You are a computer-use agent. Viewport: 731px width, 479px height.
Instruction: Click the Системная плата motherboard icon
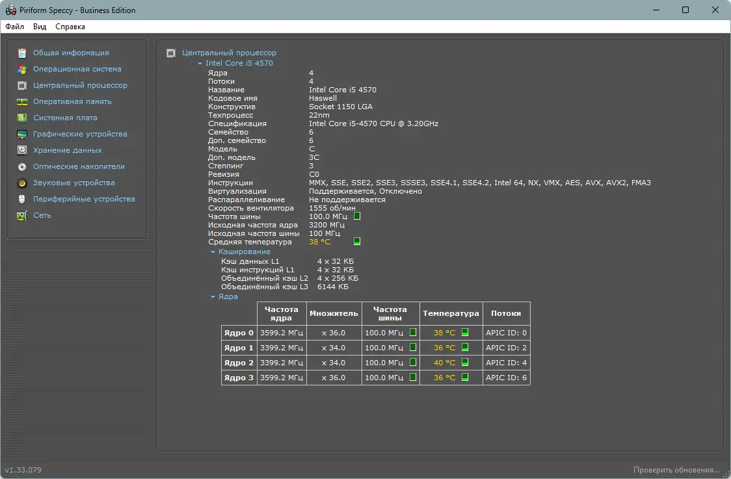coord(22,118)
